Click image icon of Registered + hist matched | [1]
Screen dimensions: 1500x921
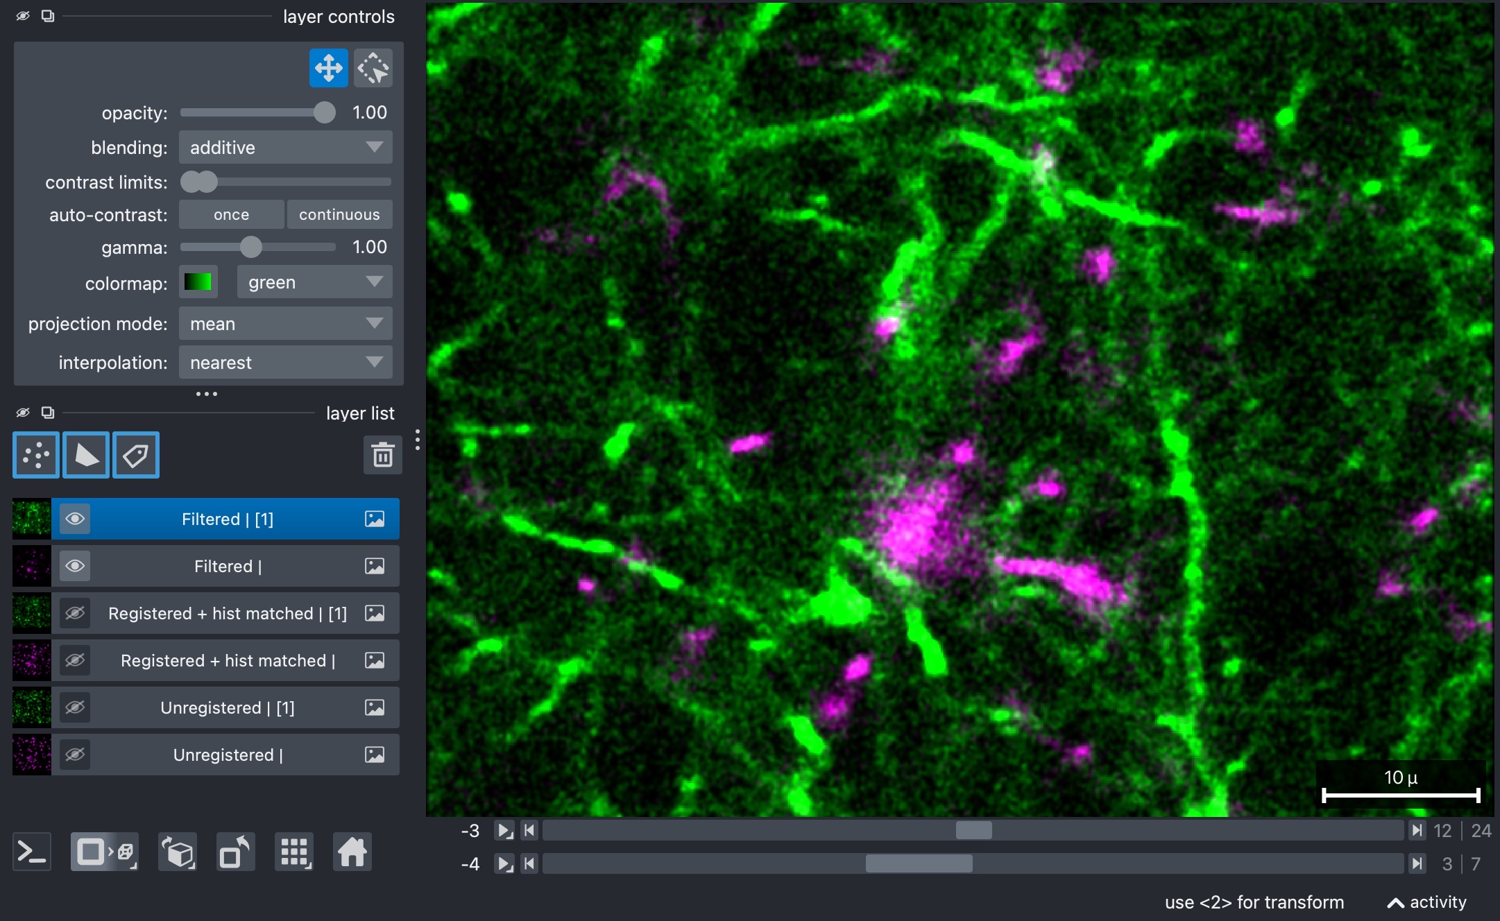(375, 613)
